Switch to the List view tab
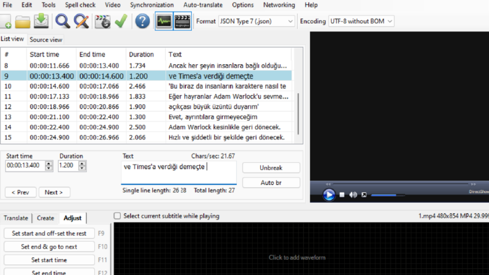 coord(12,39)
